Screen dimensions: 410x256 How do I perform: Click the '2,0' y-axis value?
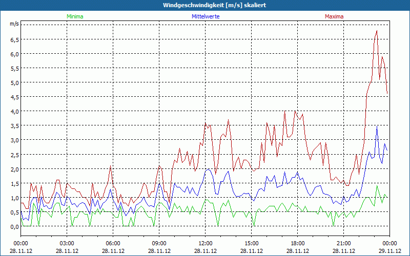pyautogui.click(x=15, y=169)
